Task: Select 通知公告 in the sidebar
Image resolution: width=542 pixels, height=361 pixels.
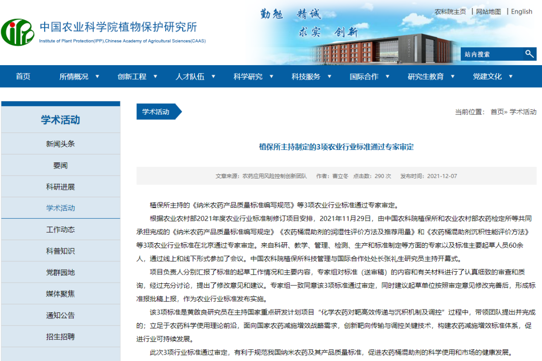Action: pos(61,315)
